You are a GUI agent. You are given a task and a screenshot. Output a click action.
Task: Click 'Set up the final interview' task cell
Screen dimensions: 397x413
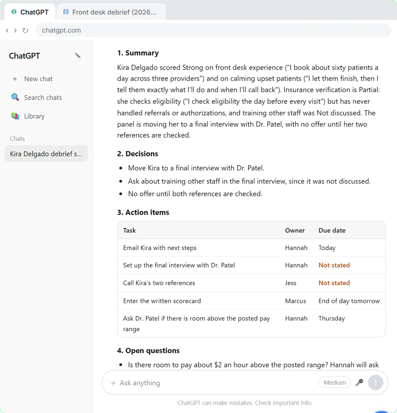(179, 265)
